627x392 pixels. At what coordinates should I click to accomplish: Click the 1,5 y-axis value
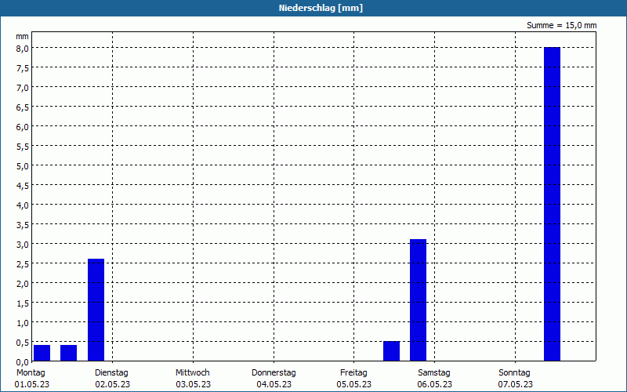tap(23, 303)
